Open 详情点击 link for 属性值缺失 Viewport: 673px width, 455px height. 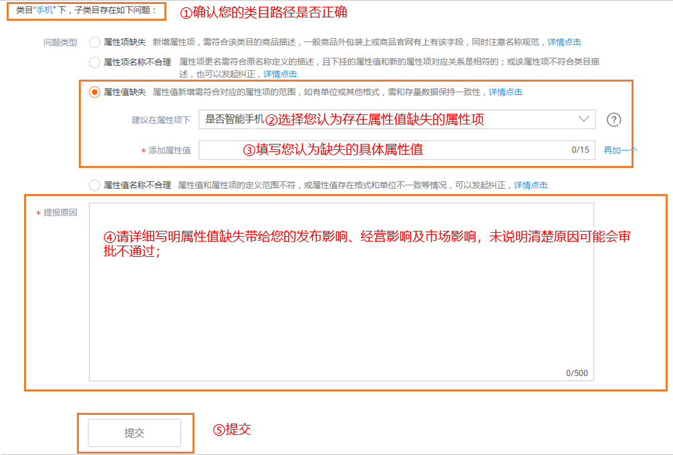pyautogui.click(x=506, y=92)
